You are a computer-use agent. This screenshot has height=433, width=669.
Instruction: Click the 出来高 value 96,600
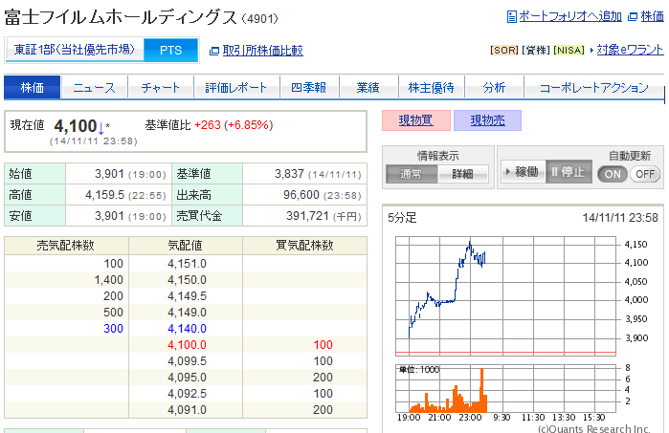(301, 195)
